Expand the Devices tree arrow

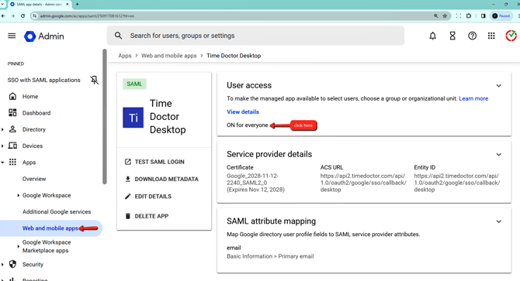tap(2, 146)
